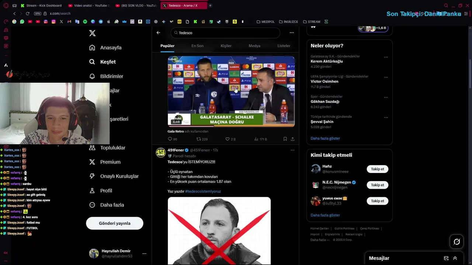The image size is (472, 265).
Task: Open the Google bookmark
Action: (14, 22)
